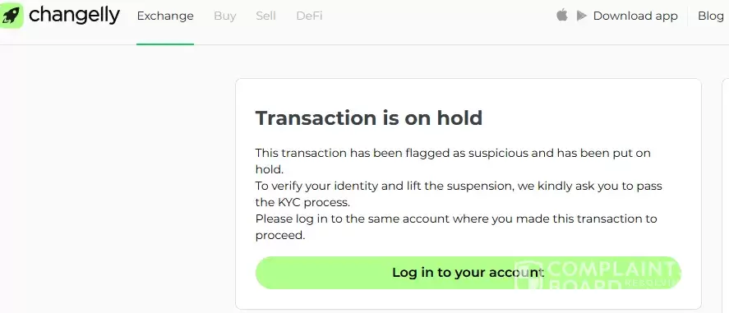Click the green underline beneath Exchange
The height and width of the screenshot is (313, 729).
[165, 44]
